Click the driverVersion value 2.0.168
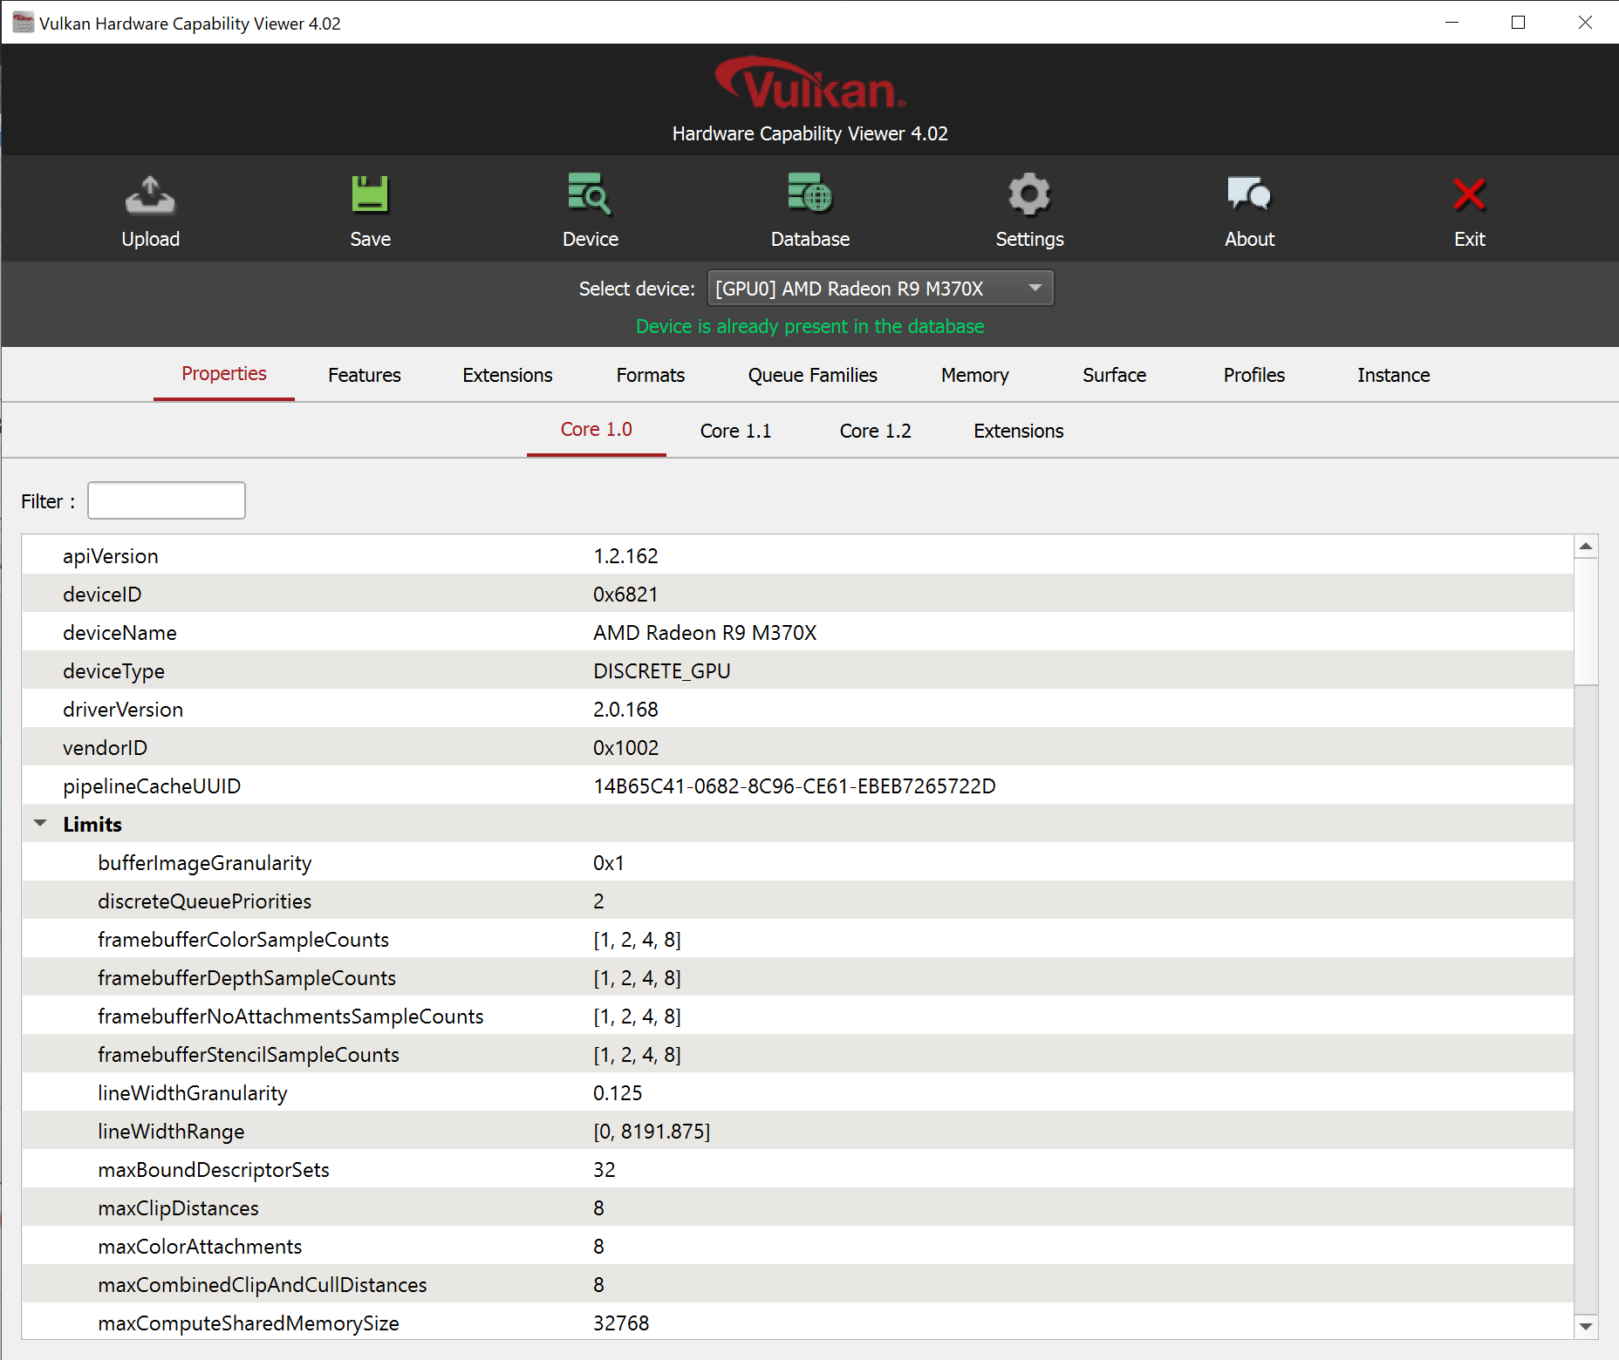Viewport: 1619px width, 1360px height. [625, 710]
